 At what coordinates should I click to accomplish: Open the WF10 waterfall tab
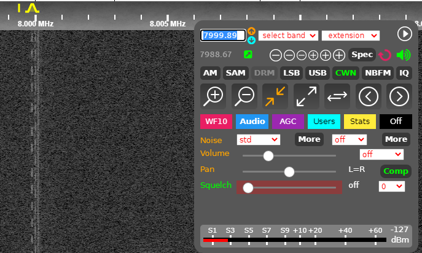(x=216, y=122)
